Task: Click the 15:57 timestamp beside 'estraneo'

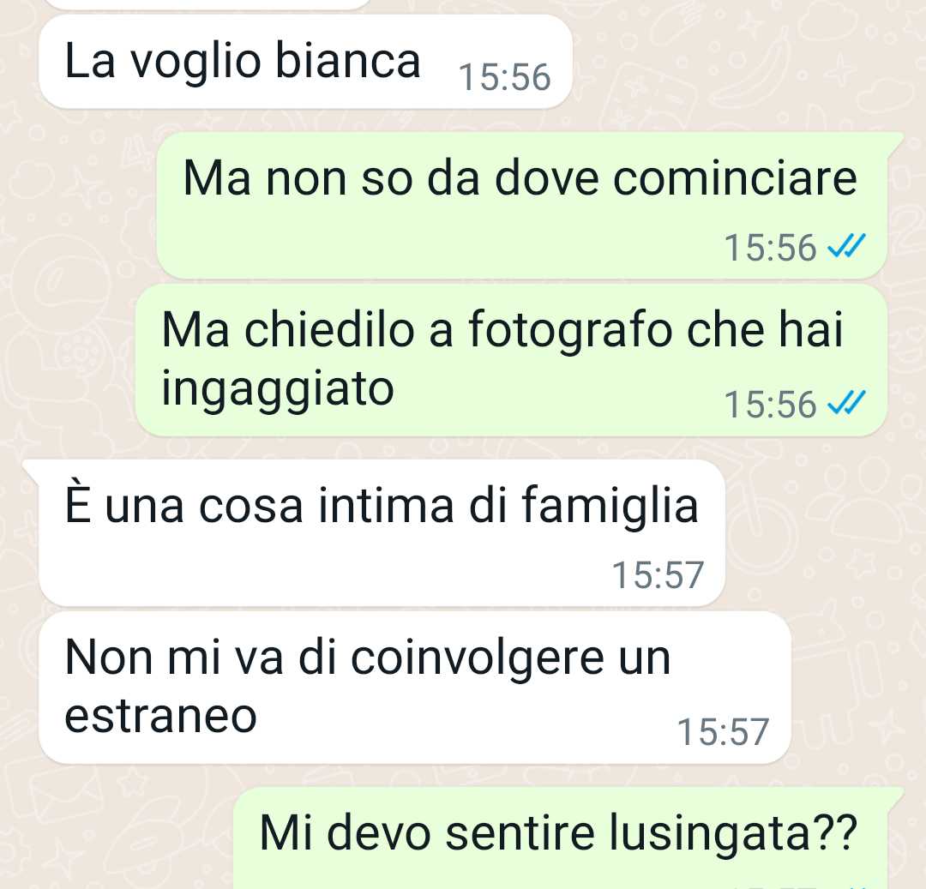Action: (723, 732)
